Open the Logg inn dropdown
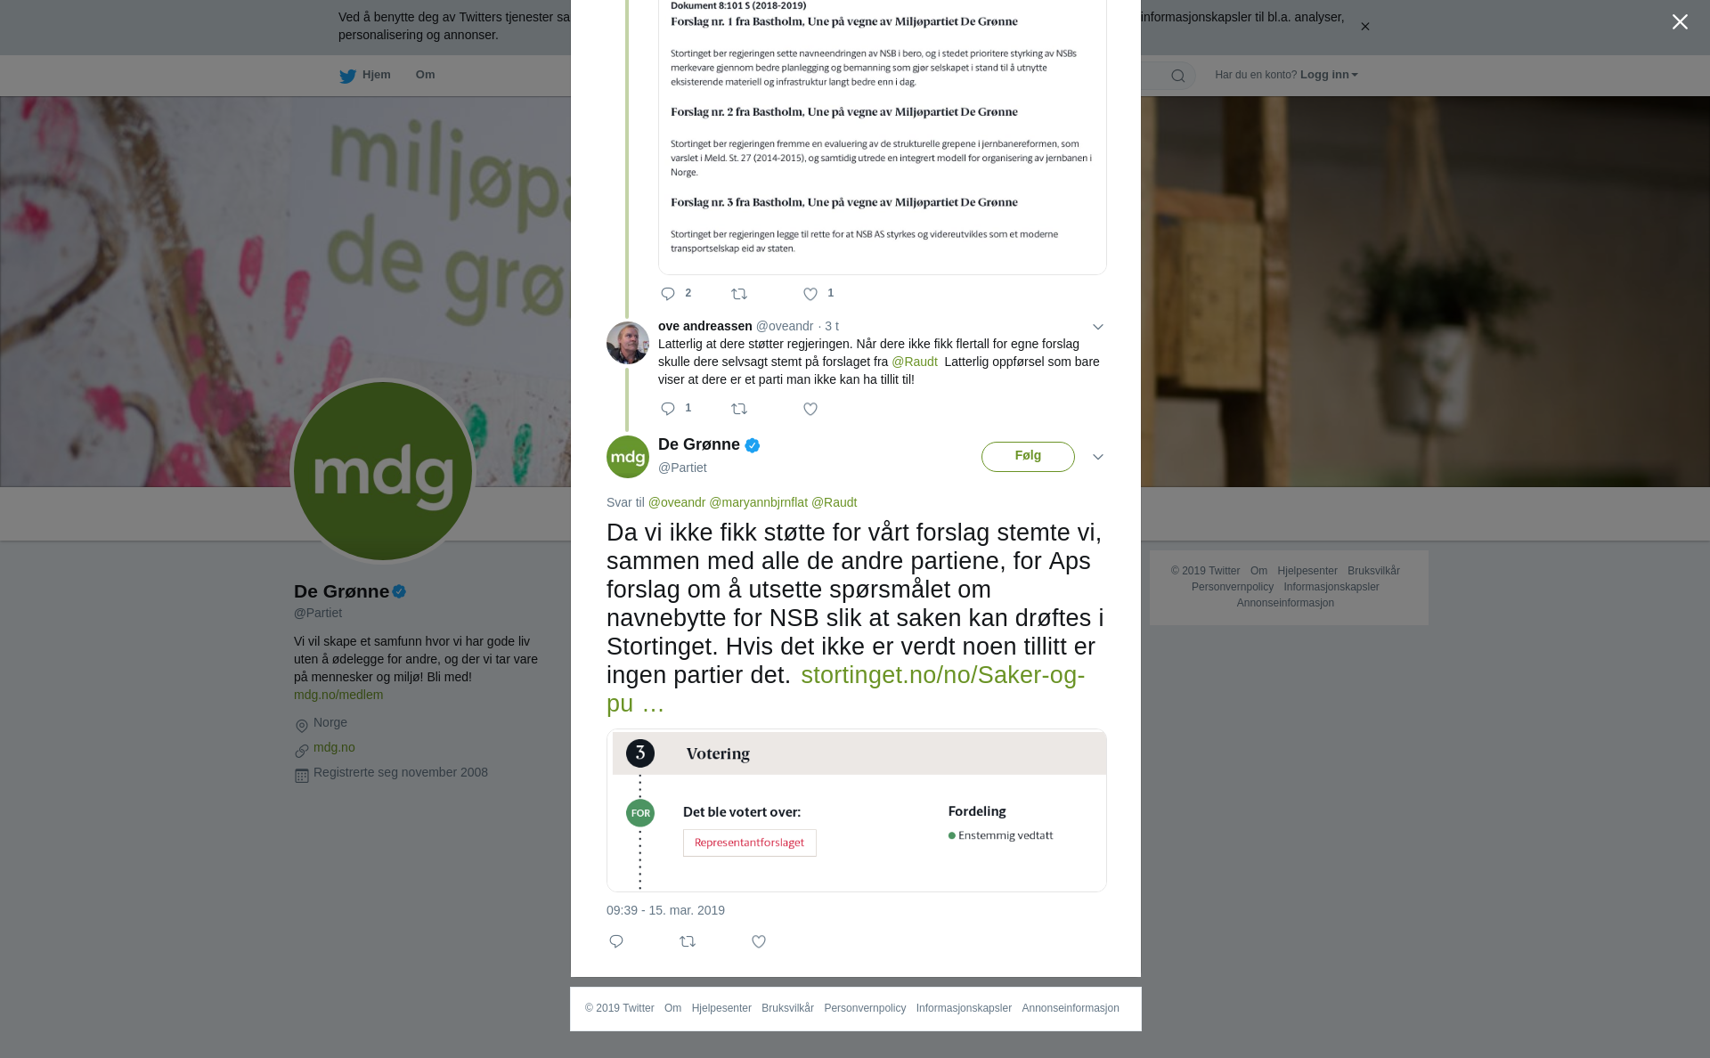 coord(1329,75)
